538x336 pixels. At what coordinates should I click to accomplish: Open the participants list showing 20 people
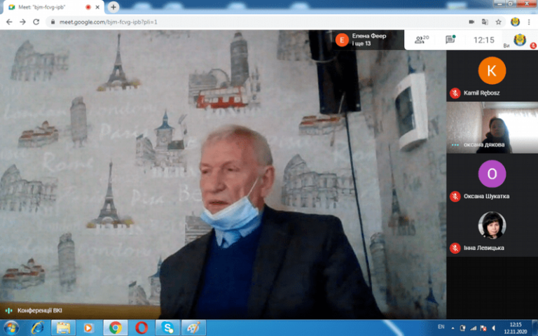(421, 40)
